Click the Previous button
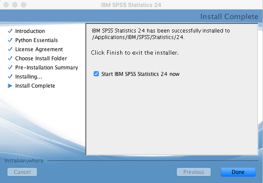 coord(194,172)
